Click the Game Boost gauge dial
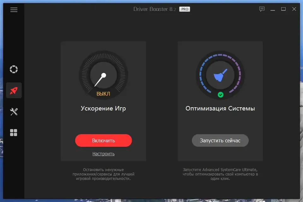 (x=104, y=75)
